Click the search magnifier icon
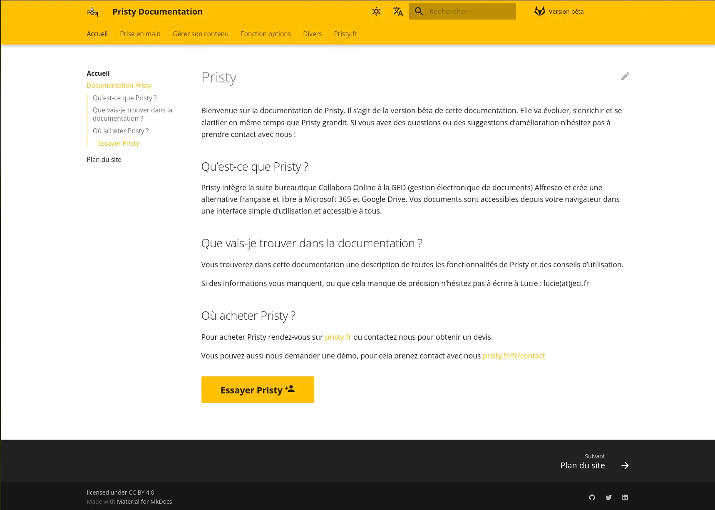This screenshot has height=510, width=715. (419, 12)
